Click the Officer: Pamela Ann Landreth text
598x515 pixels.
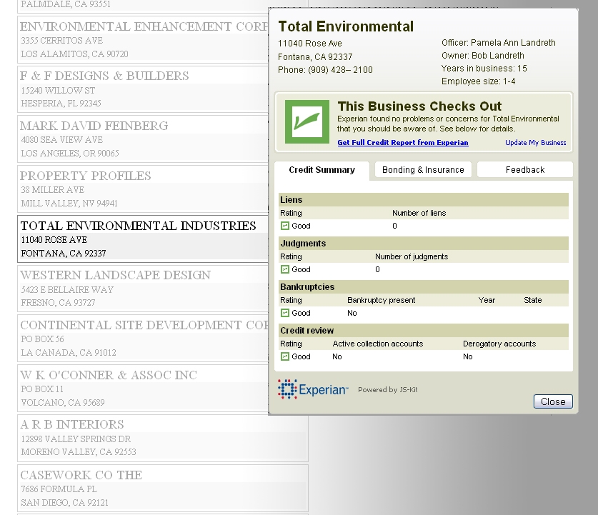click(x=499, y=43)
